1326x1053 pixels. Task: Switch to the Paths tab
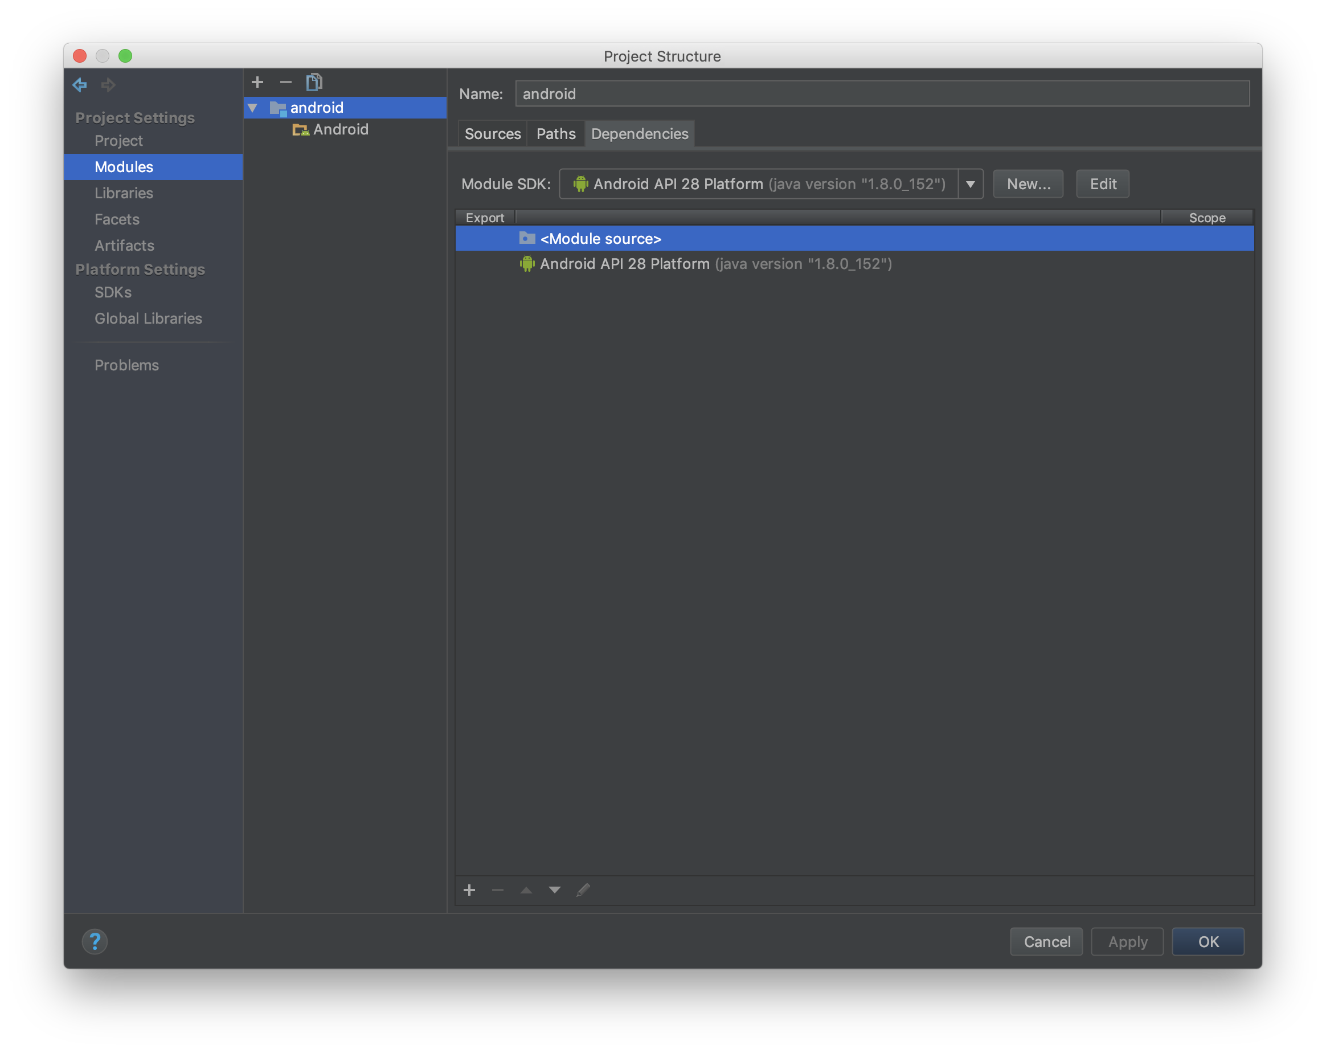click(555, 133)
